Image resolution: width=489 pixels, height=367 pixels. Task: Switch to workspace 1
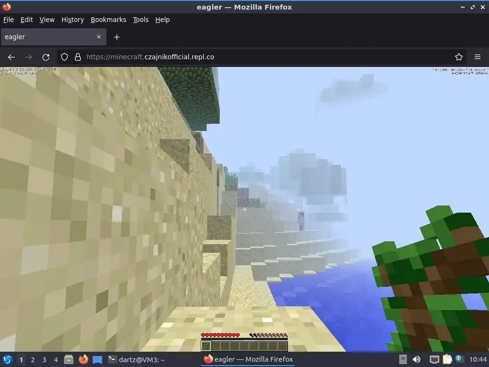[21, 360]
